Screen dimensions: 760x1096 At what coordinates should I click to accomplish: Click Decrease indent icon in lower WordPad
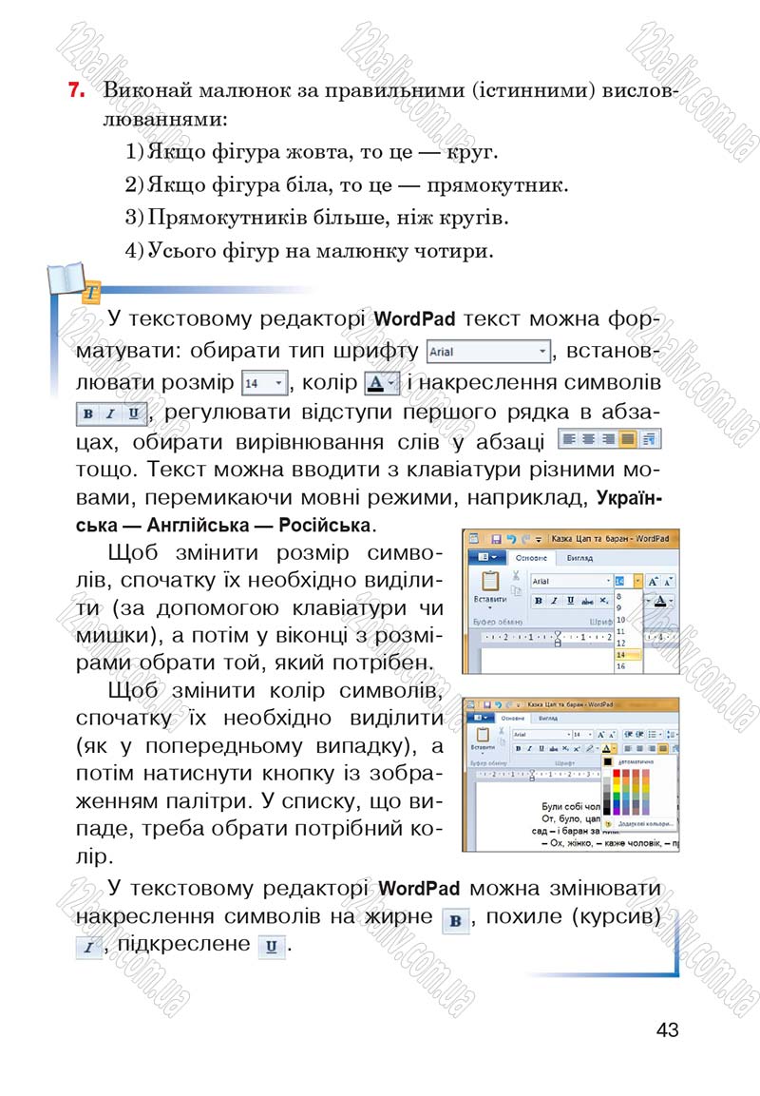[x=629, y=734]
